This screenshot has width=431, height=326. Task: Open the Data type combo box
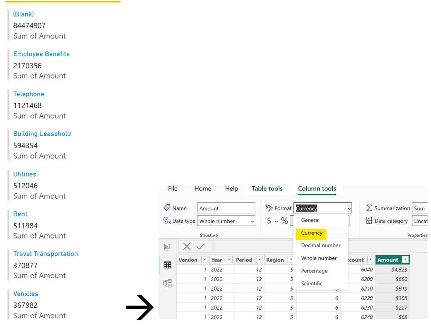(x=226, y=221)
